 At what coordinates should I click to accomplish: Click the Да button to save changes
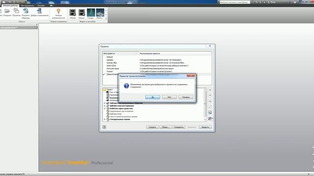pyautogui.click(x=153, y=97)
